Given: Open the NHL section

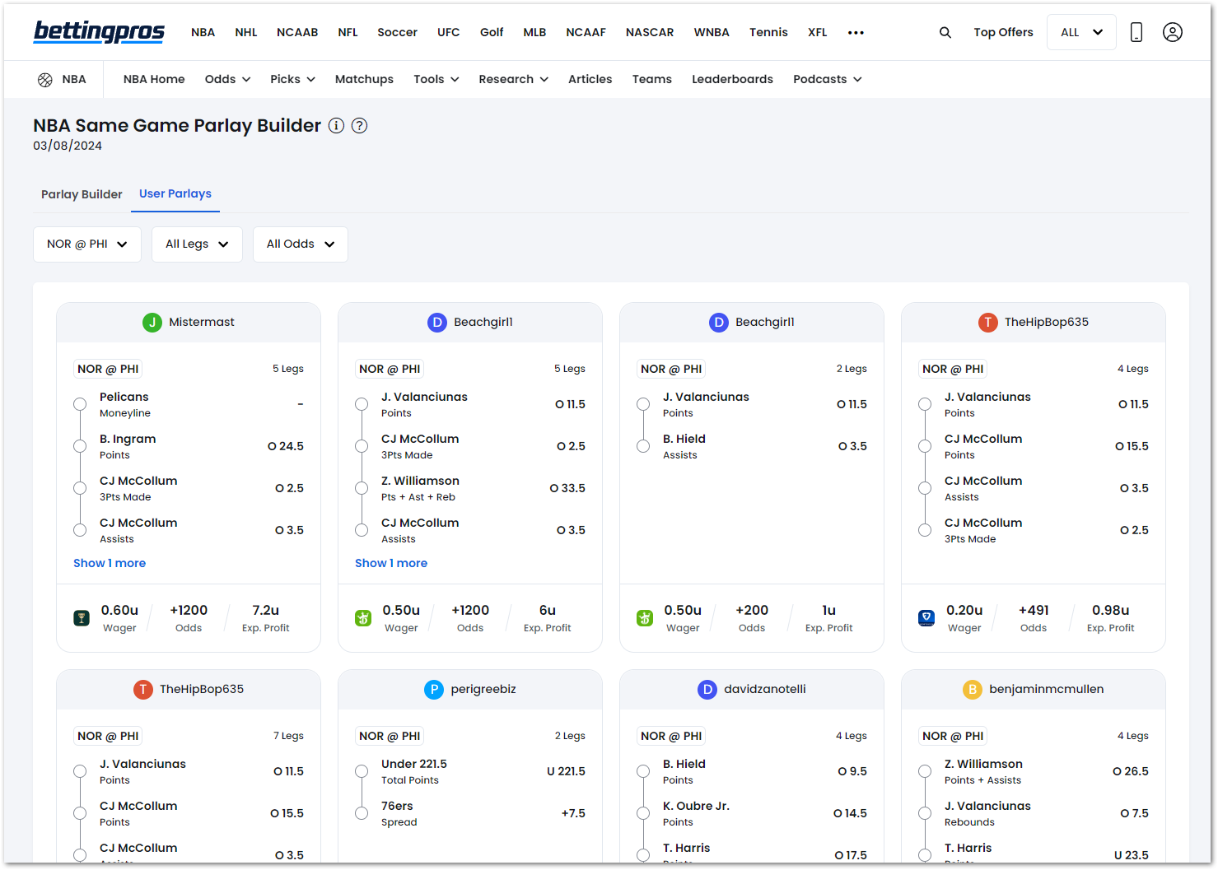Looking at the screenshot, I should pos(246,33).
